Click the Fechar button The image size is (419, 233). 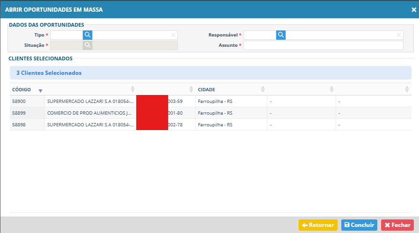click(x=397, y=225)
